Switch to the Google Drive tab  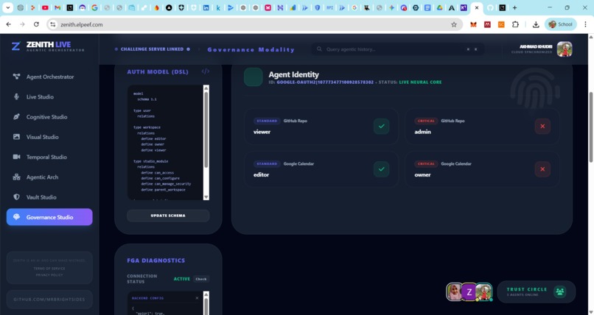[439, 7]
